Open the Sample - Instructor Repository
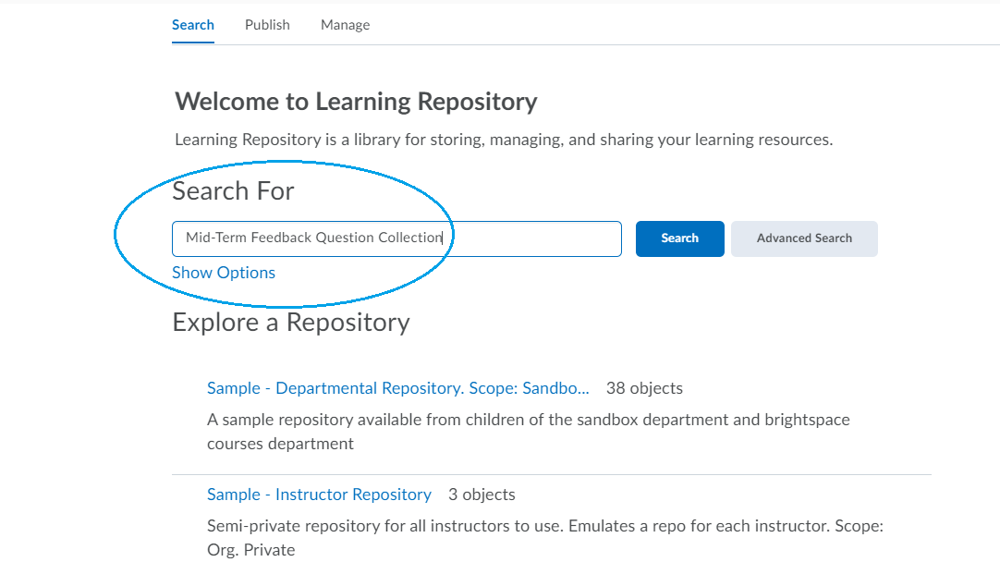The width and height of the screenshot is (1000, 562). pos(319,495)
